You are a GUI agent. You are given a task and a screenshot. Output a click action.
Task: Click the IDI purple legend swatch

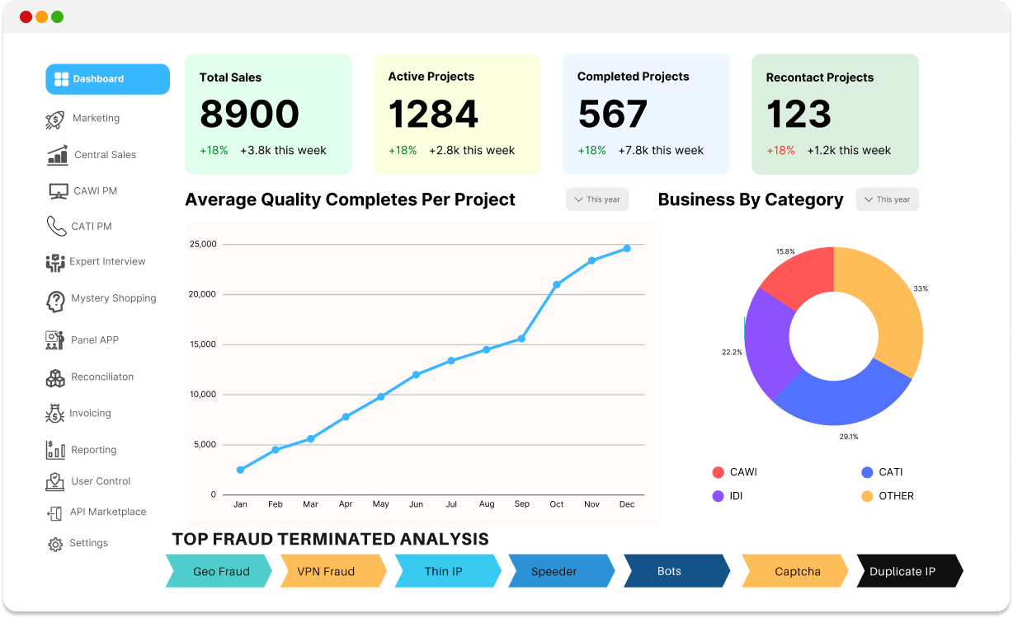coord(718,496)
